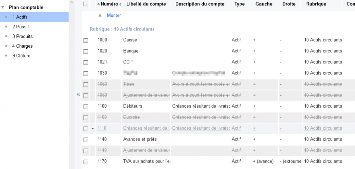
Task: Open 9 Clôture in the sidebar
Action: click(21, 56)
